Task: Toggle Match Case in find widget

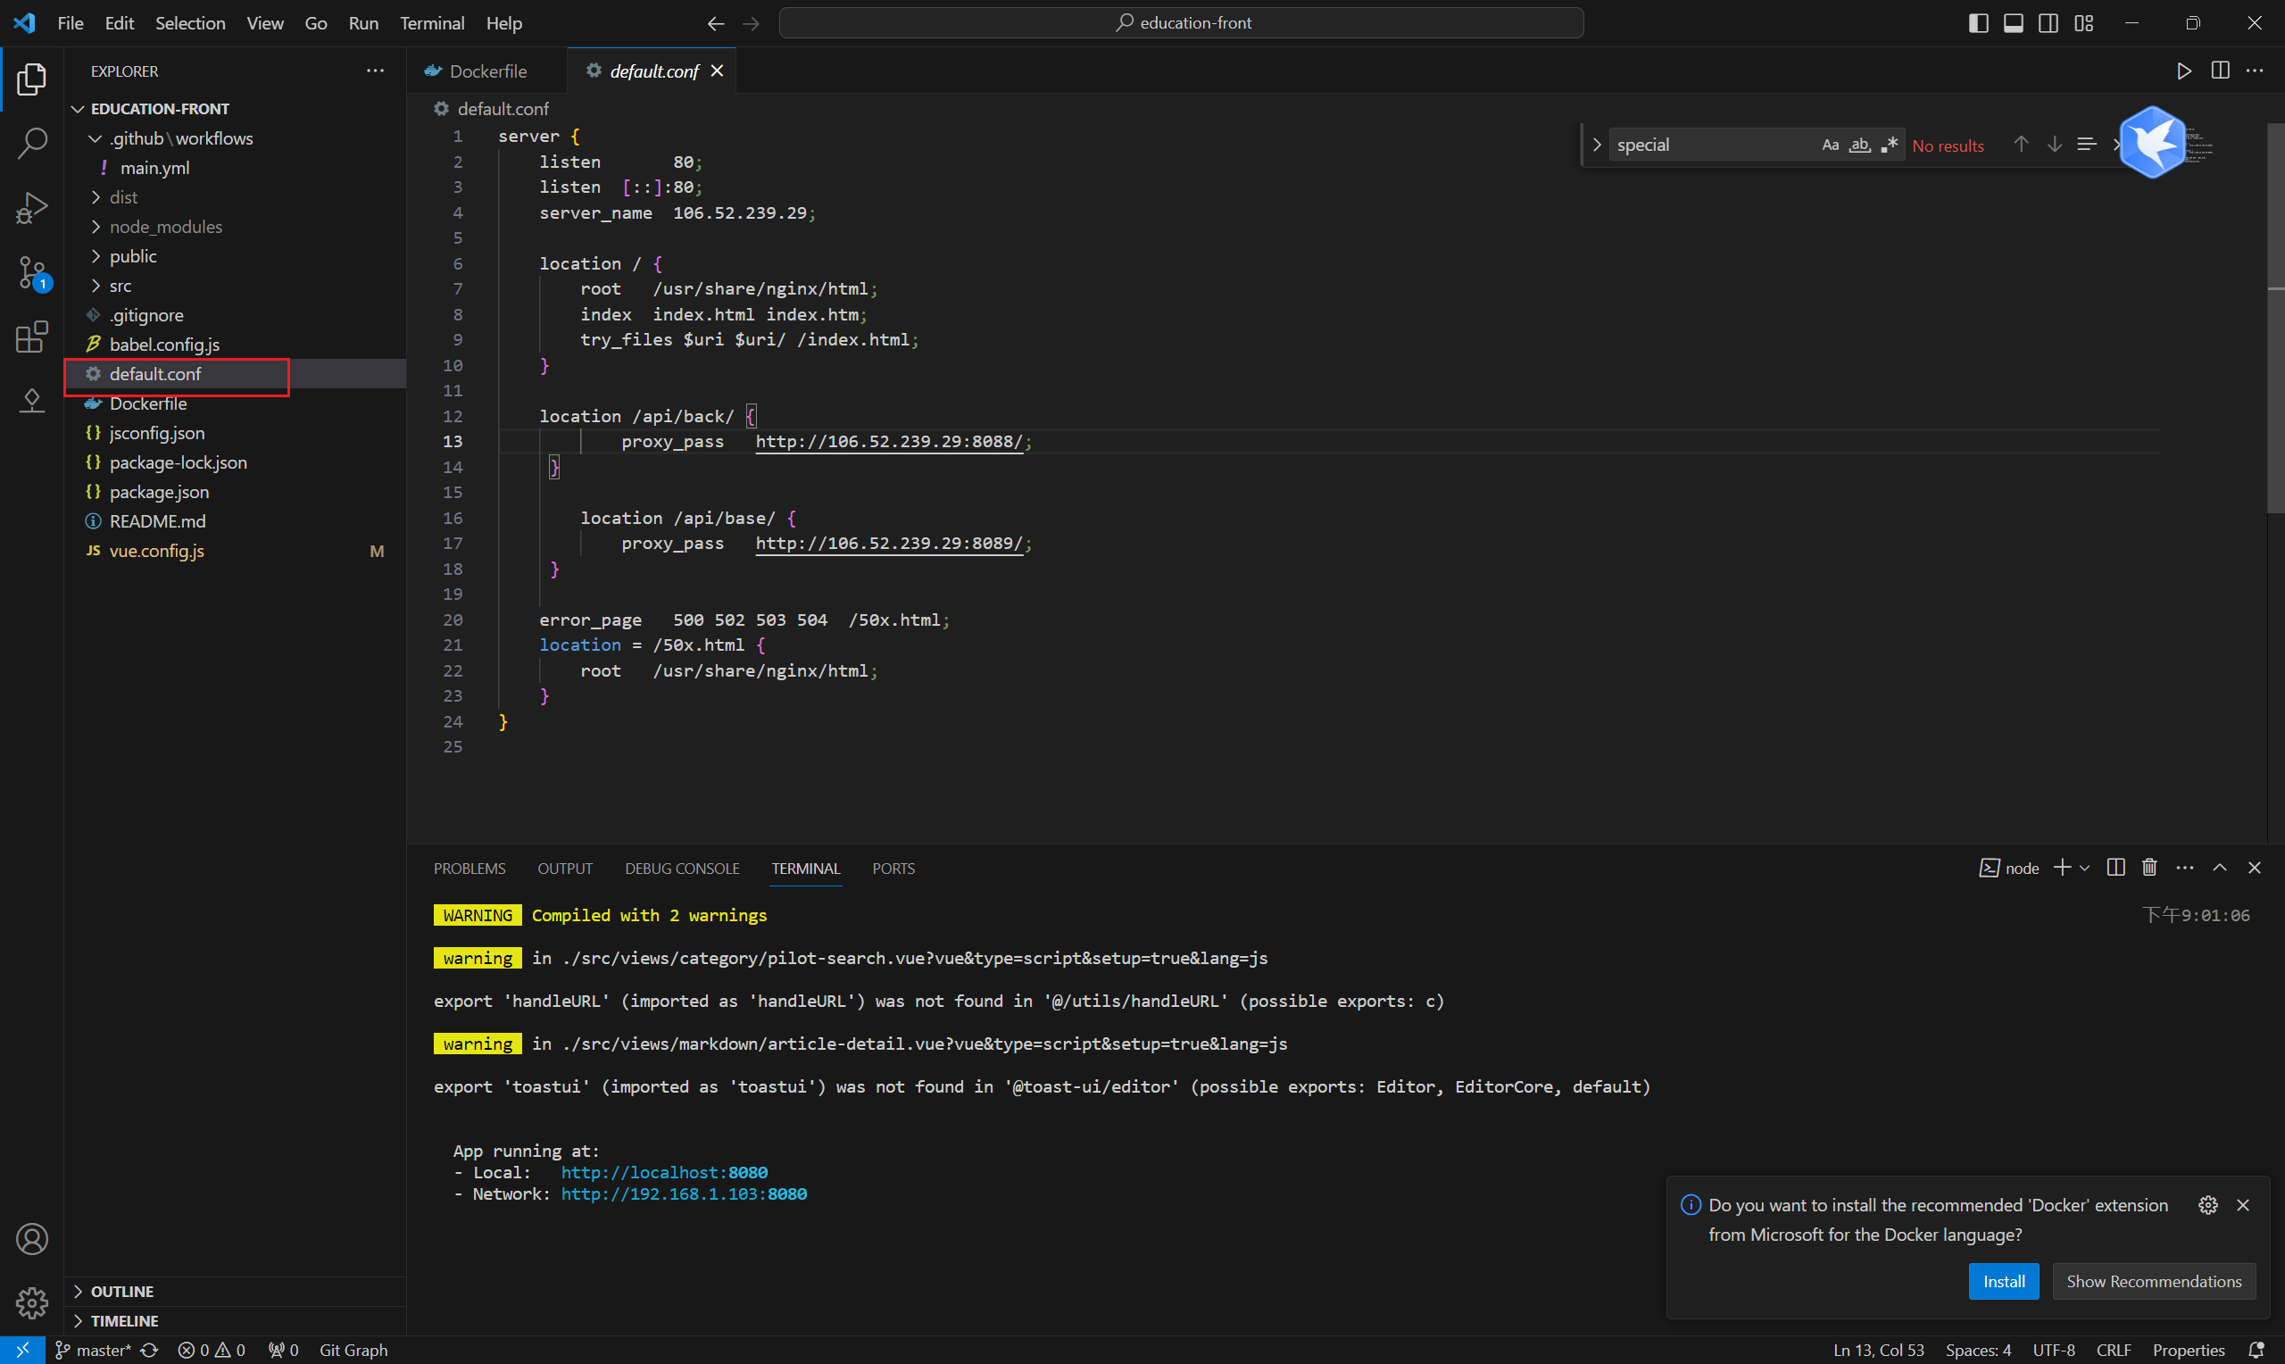Action: (x=1829, y=146)
